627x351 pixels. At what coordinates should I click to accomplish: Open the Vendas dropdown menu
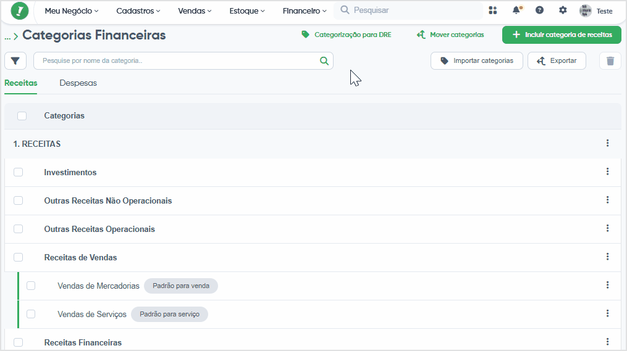[195, 10]
